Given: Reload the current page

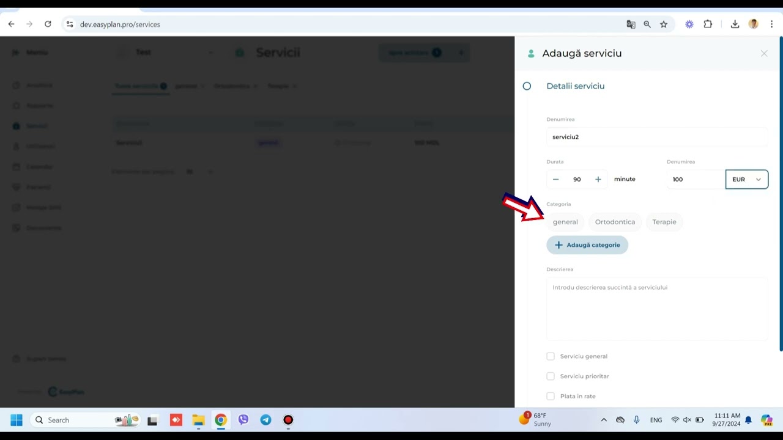Looking at the screenshot, I should click(x=48, y=24).
